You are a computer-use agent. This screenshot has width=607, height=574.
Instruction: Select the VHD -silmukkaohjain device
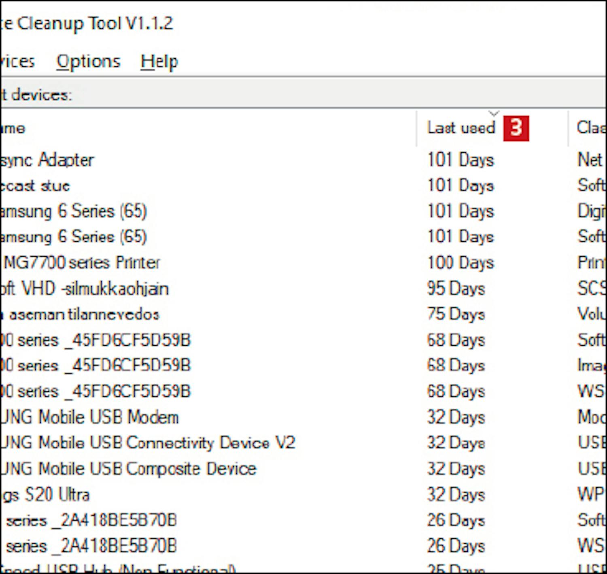coord(85,289)
